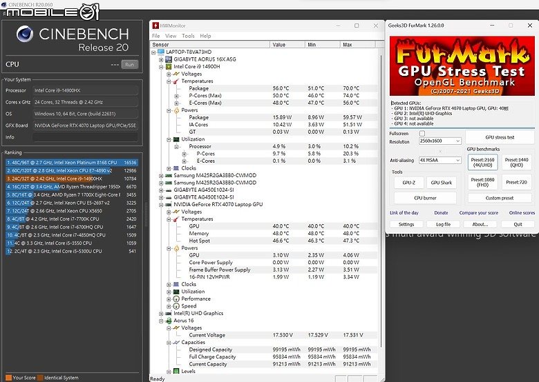Click the Online scores link
Viewport: 539px width, 382px height.
click(x=522, y=212)
